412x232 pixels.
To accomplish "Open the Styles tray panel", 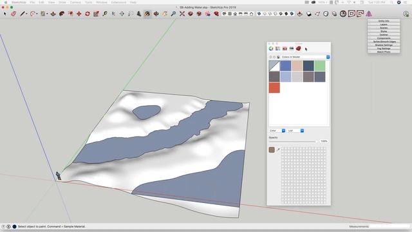I will (x=384, y=32).
